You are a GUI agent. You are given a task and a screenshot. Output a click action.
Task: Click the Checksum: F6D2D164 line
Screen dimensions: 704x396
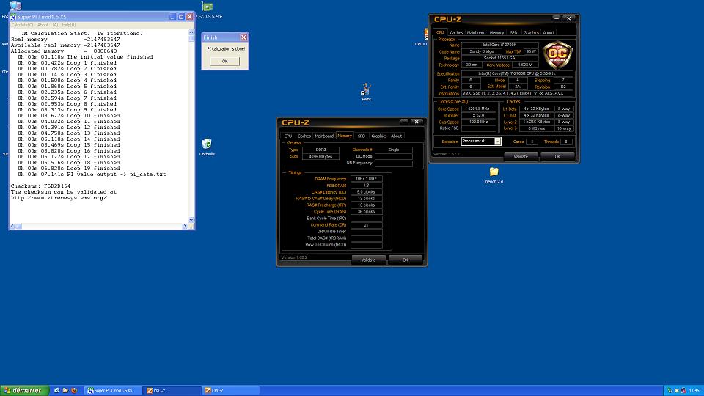tap(40, 186)
